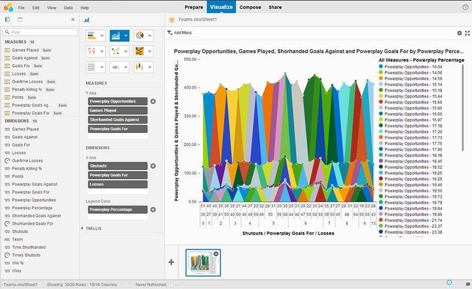This screenshot has height=289, width=472.
Task: Open the bar chart type dropdown
Action: pos(95,36)
